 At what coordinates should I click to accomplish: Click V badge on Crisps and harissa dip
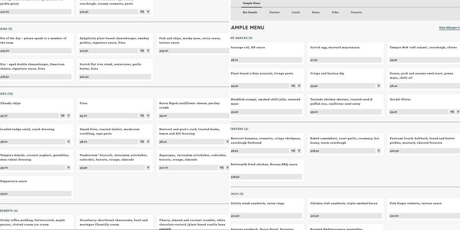pyautogui.click(x=378, y=86)
